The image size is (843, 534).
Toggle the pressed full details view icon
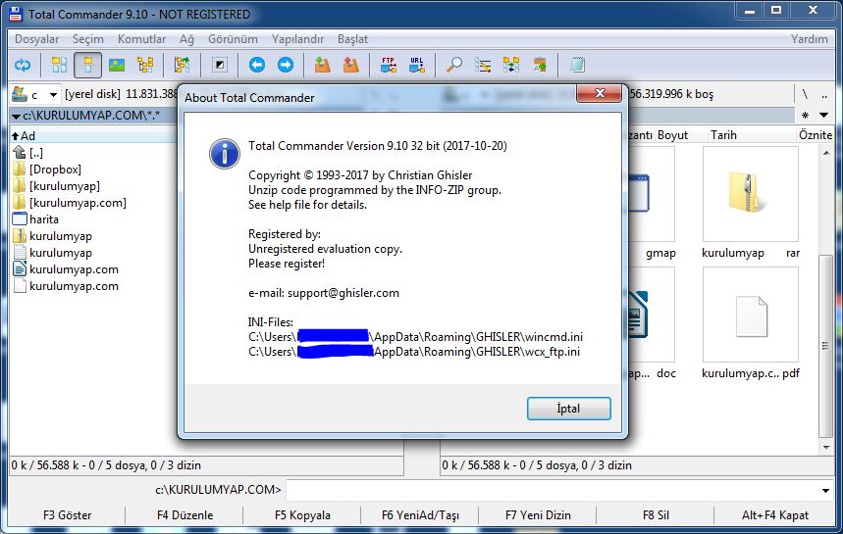point(87,66)
